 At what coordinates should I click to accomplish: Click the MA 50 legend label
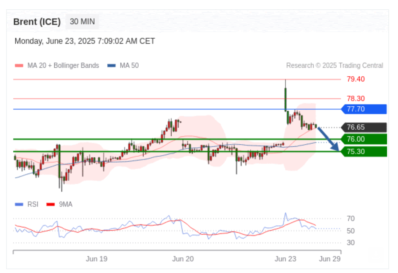click(129, 66)
